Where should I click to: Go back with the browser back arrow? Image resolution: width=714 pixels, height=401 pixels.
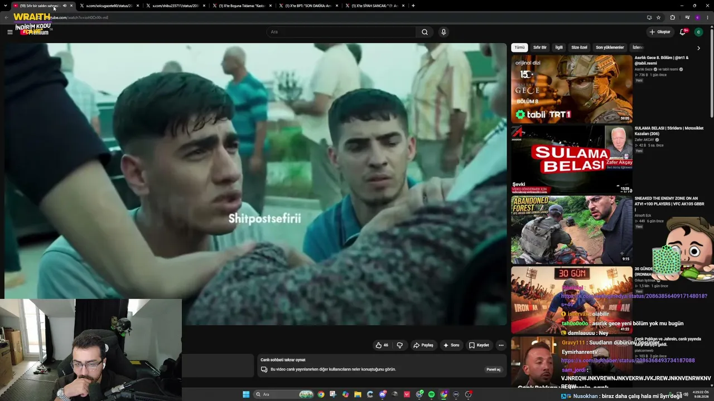6,17
